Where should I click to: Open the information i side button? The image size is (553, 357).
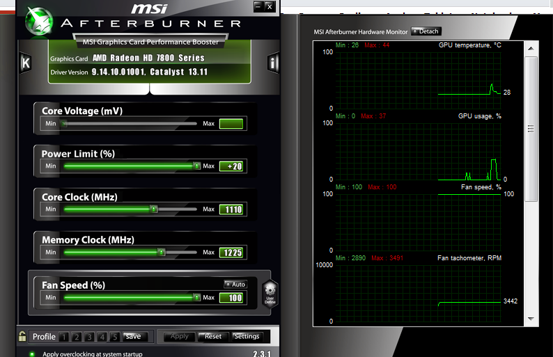272,63
